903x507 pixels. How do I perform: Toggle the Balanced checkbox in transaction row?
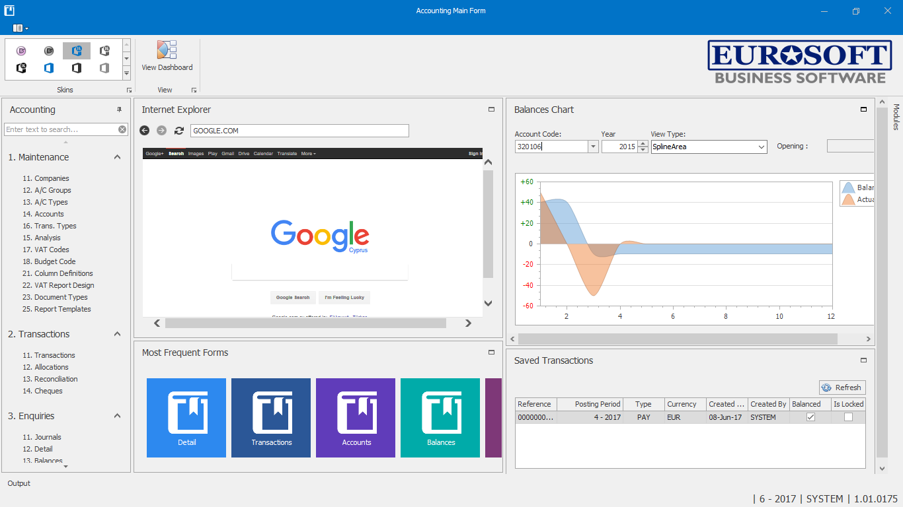(810, 417)
